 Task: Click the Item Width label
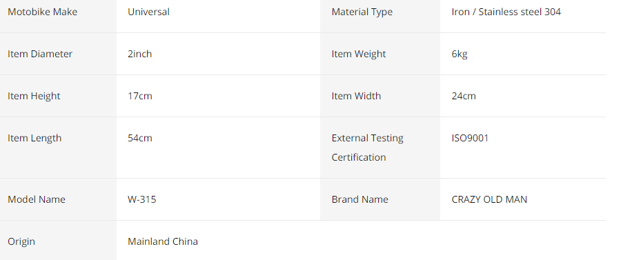356,96
